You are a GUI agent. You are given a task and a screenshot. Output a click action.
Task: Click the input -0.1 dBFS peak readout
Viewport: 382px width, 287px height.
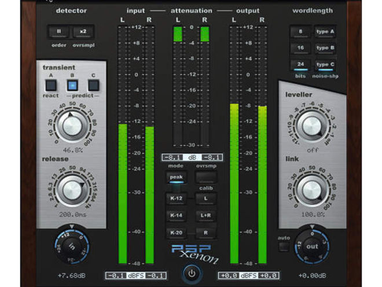point(135,275)
